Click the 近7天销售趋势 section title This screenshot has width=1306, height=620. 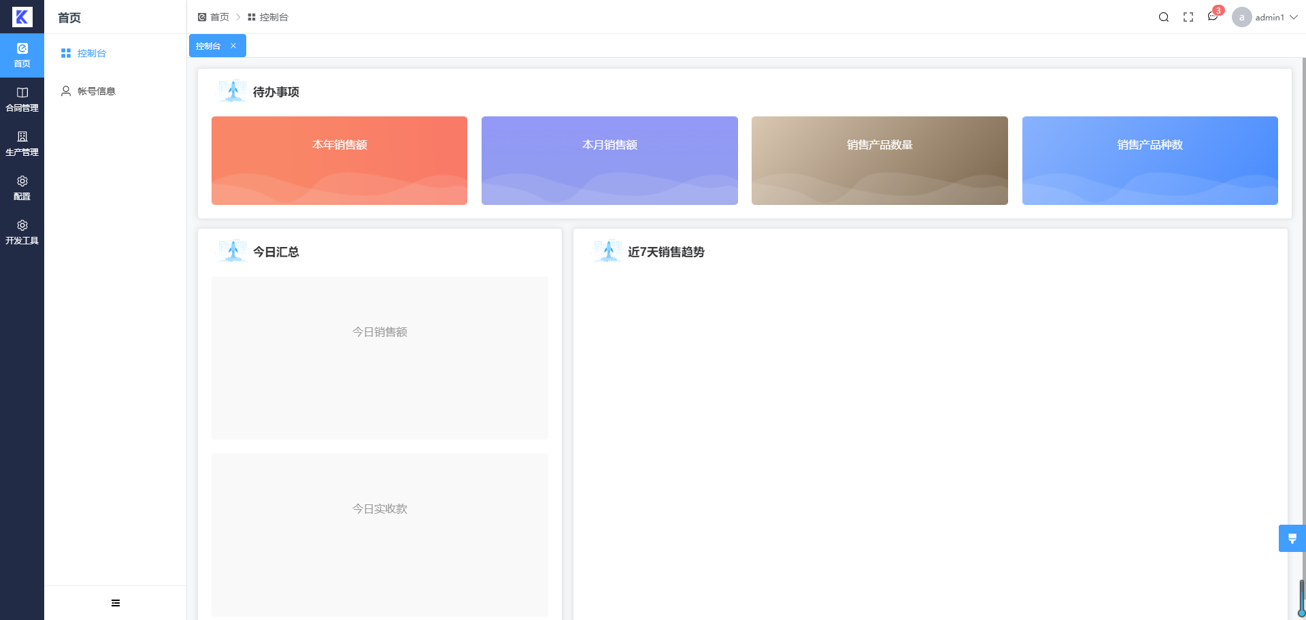(x=666, y=252)
